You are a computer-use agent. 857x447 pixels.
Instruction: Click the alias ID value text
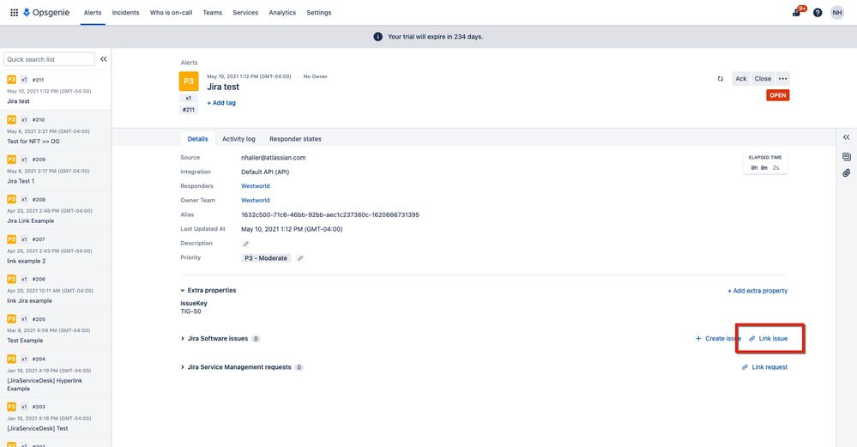pos(330,214)
